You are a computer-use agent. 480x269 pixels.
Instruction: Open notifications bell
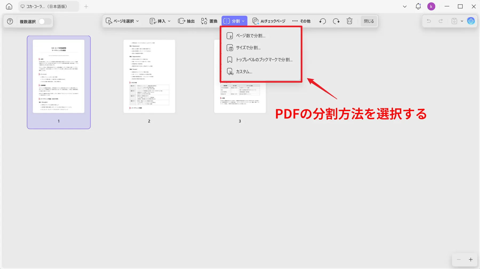pyautogui.click(x=418, y=6)
